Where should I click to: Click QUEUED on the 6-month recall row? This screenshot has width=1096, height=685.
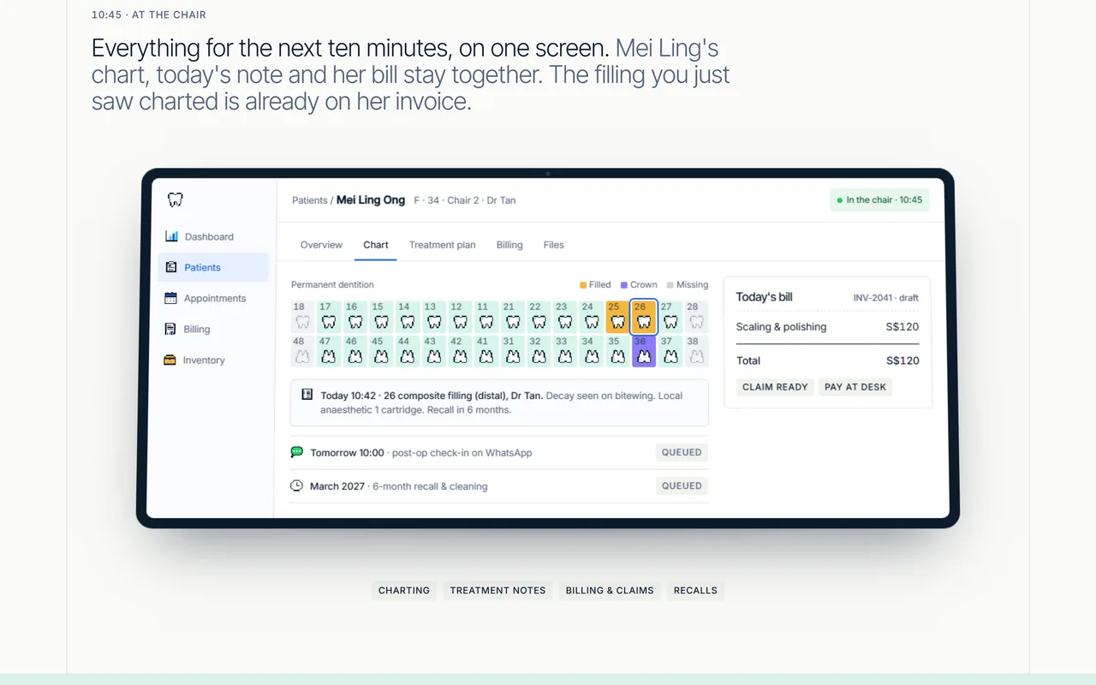coord(682,485)
